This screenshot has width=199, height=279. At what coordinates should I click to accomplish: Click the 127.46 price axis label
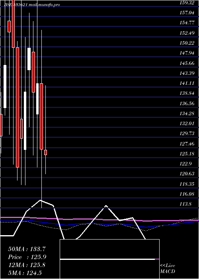pyautogui.click(x=187, y=144)
